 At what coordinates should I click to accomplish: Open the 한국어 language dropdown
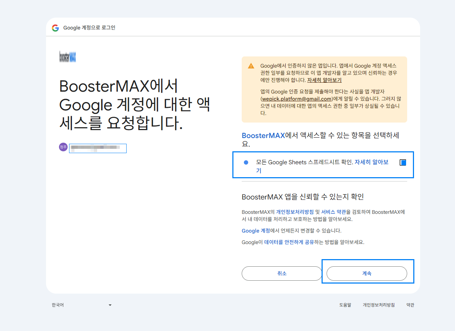click(82, 305)
